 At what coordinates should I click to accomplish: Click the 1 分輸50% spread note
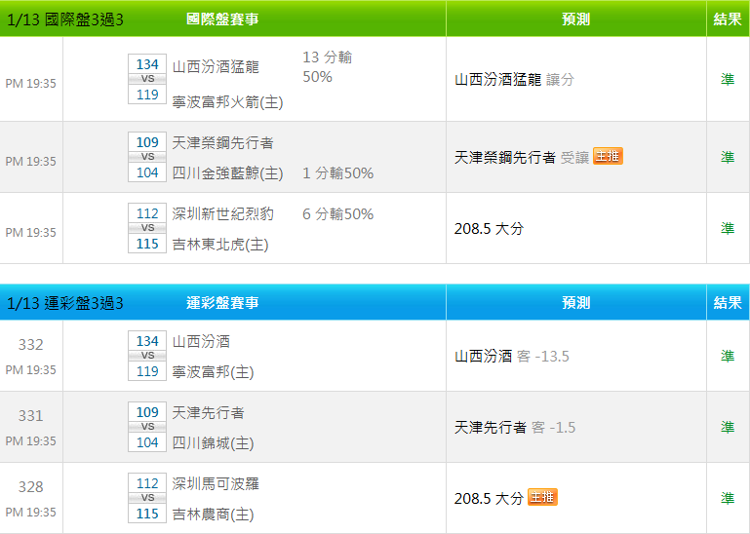(338, 173)
